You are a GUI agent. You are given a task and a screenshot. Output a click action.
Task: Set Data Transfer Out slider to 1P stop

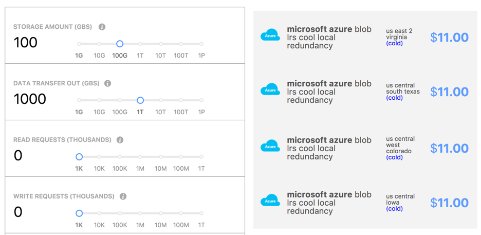201,100
